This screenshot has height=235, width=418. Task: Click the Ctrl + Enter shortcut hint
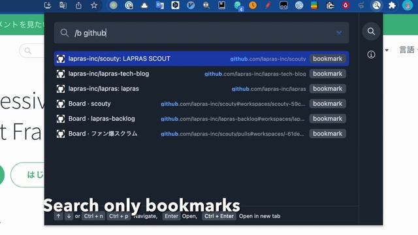click(219, 216)
